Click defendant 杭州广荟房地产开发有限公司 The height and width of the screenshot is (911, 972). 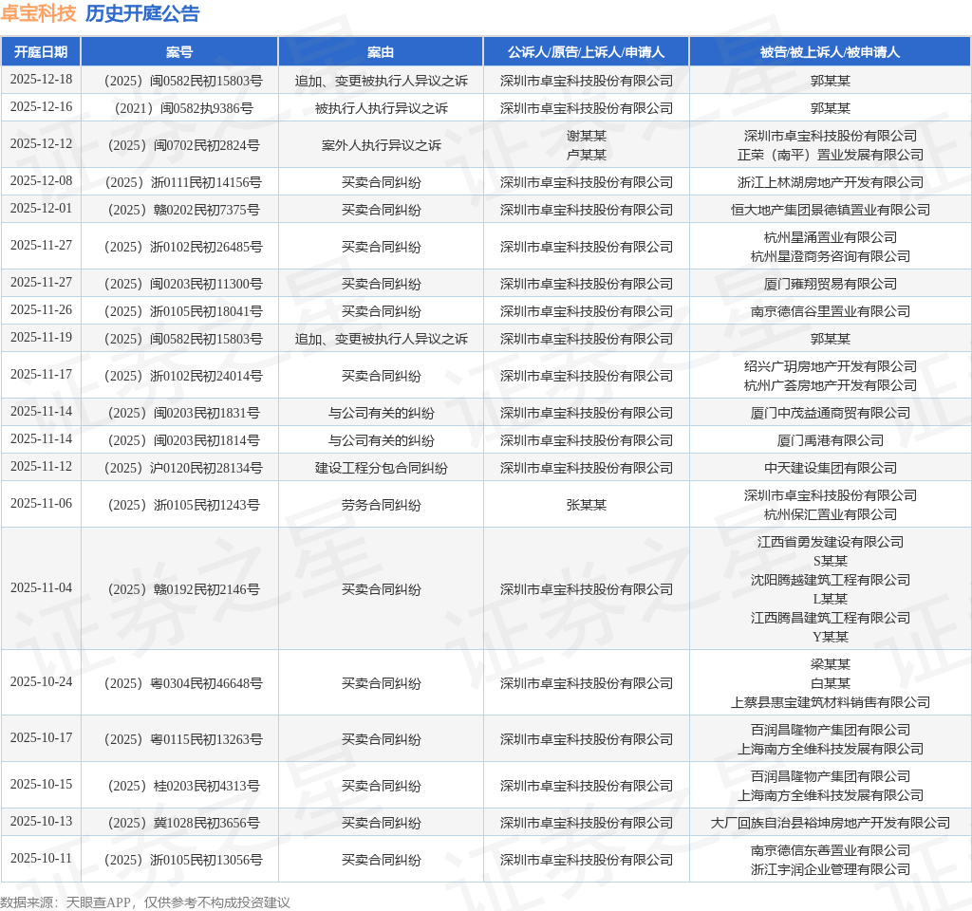coord(830,385)
